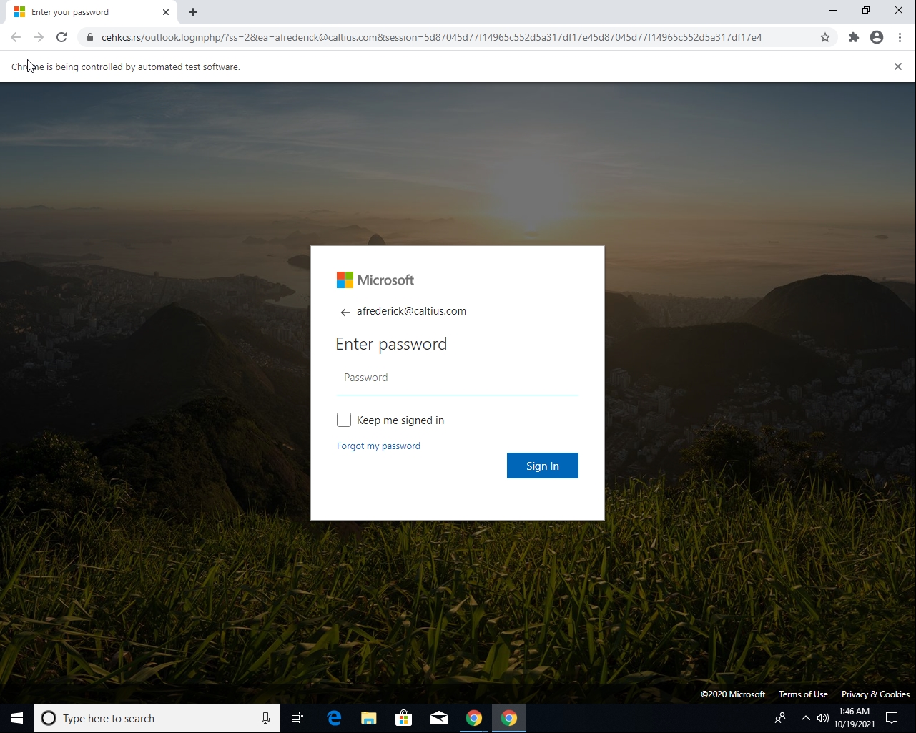This screenshot has height=733, width=916.
Task: Go back using arrow beside email address
Action: click(345, 312)
